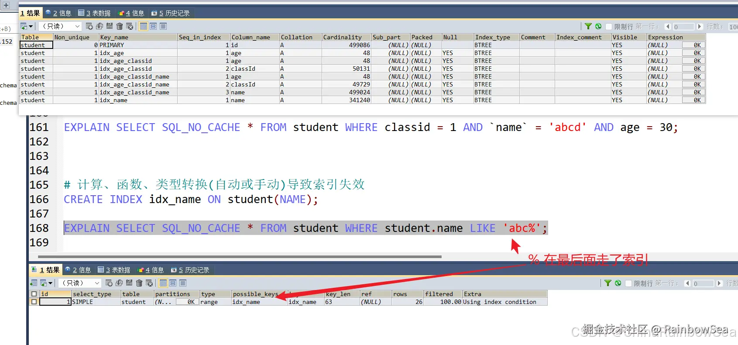This screenshot has width=738, height=345.
Task: Click the Extra column header
Action: pyautogui.click(x=505, y=294)
